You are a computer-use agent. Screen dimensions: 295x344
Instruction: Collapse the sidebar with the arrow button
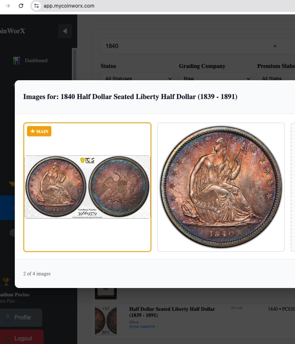65,31
